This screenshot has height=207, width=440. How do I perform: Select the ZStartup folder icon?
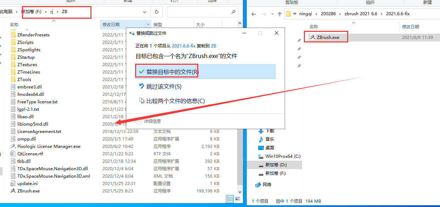point(13,57)
